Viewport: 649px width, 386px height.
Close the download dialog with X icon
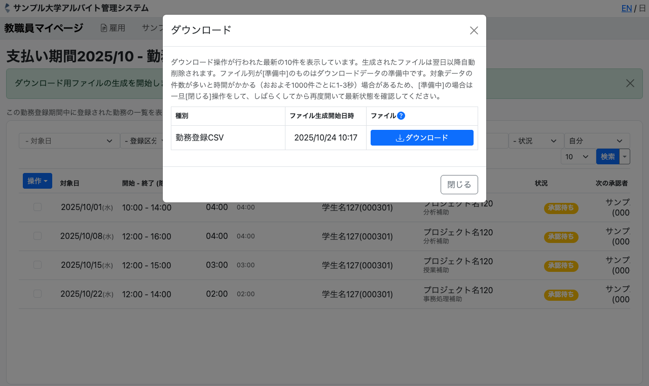[x=474, y=30]
